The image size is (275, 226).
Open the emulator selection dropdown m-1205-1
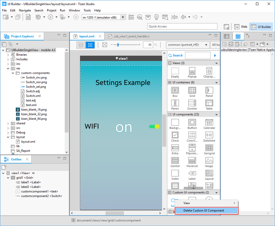pyautogui.click(x=103, y=17)
